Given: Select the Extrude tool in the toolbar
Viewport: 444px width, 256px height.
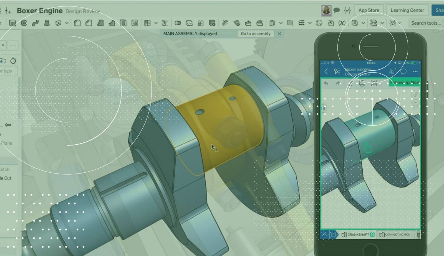Looking at the screenshot, I should coord(12,23).
